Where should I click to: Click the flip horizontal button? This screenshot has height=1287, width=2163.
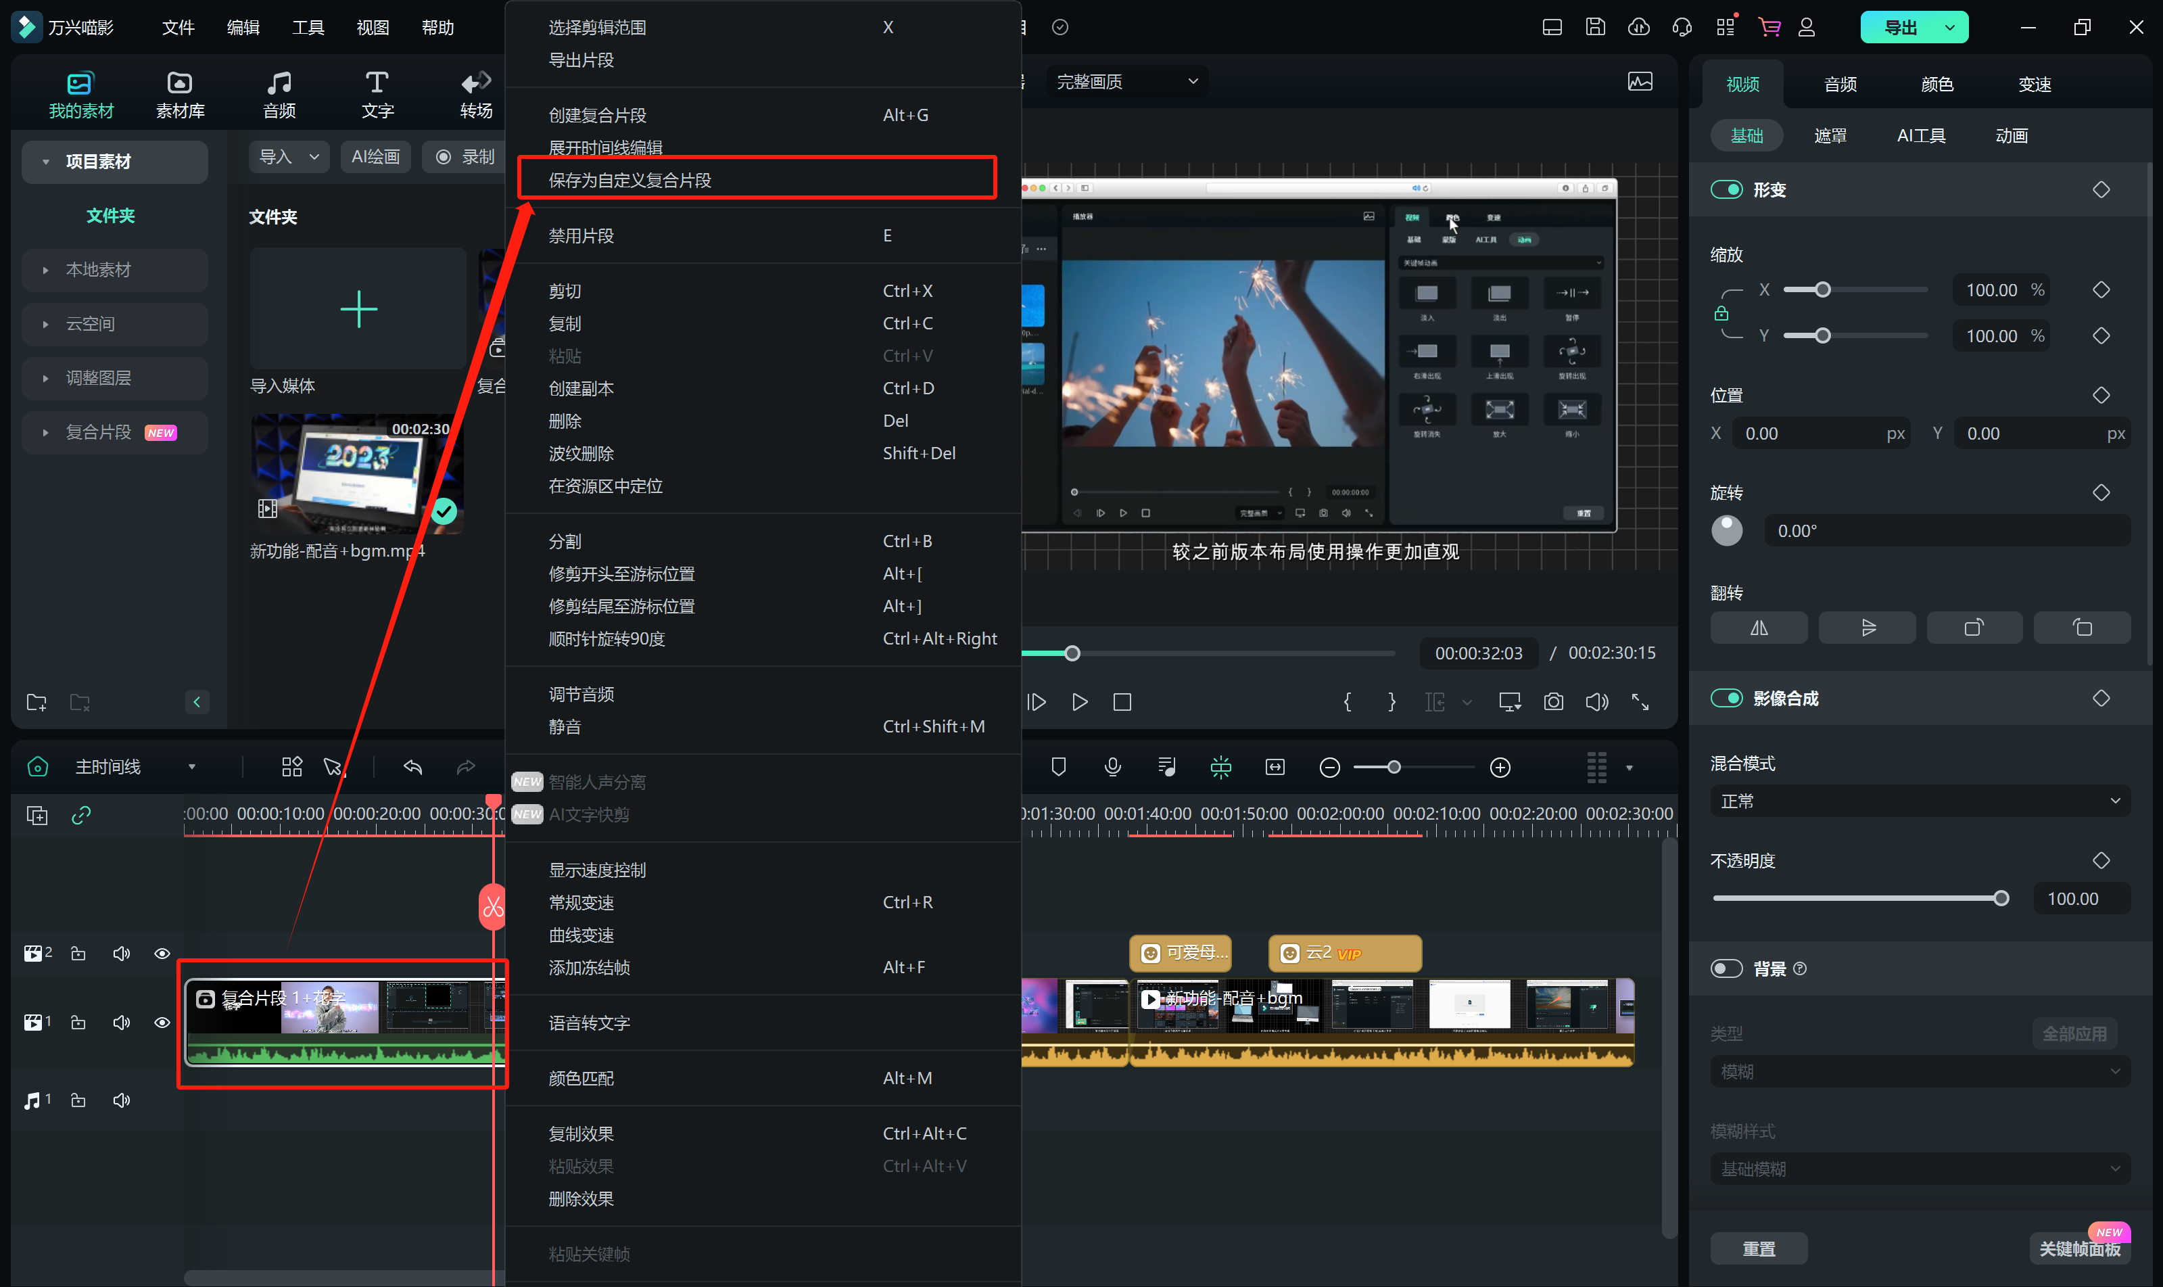[x=1758, y=628]
